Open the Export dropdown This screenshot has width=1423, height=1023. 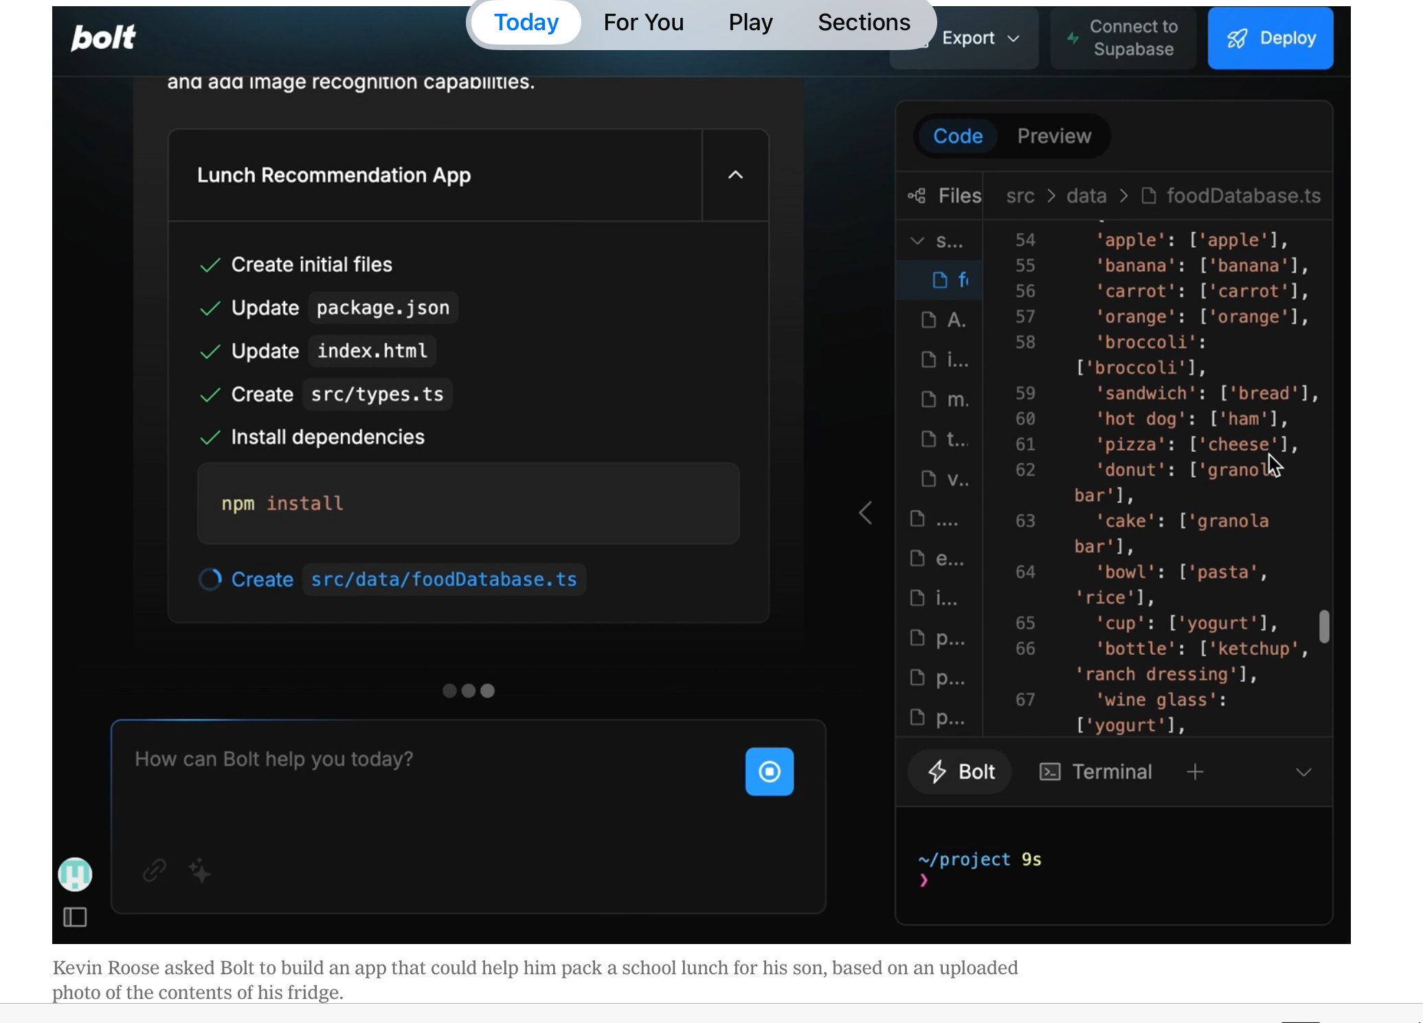[x=979, y=38]
